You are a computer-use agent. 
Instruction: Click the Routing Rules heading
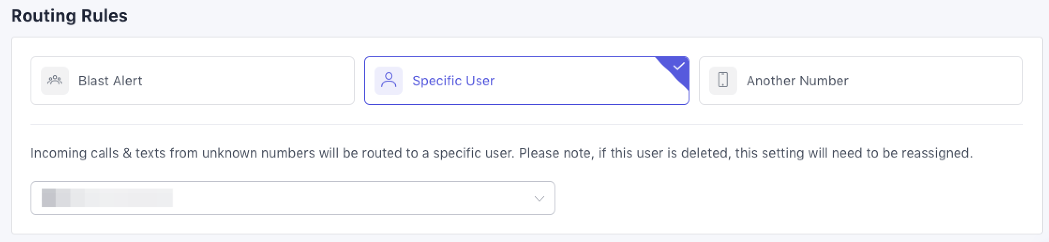[x=69, y=16]
